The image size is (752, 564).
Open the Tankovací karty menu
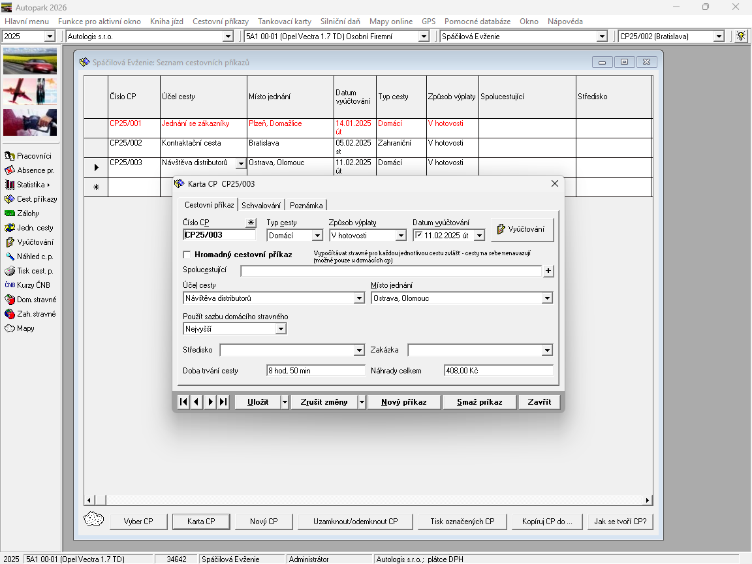(x=284, y=22)
